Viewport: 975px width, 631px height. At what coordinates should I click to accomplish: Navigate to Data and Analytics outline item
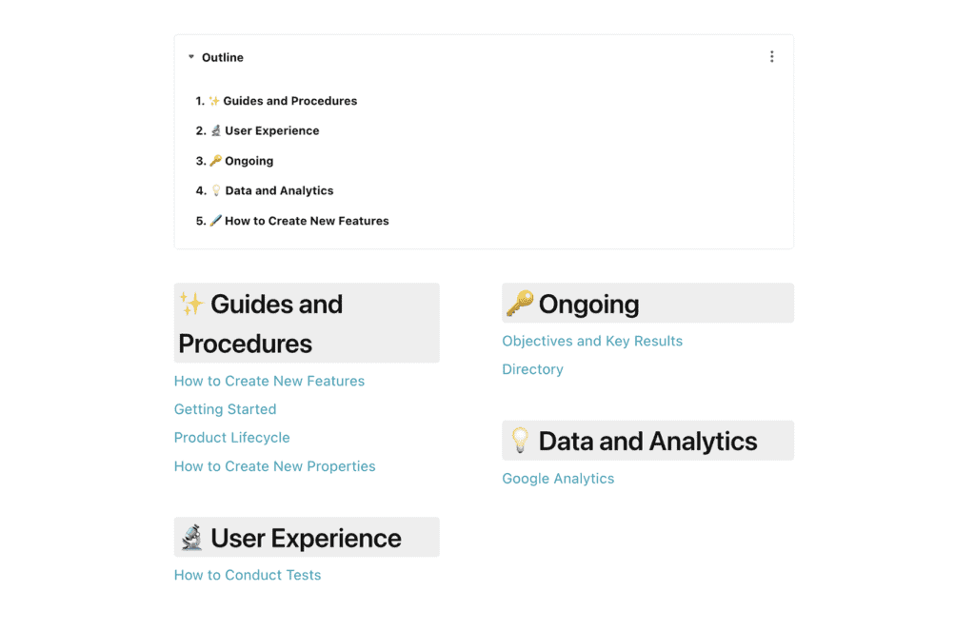[x=279, y=190]
